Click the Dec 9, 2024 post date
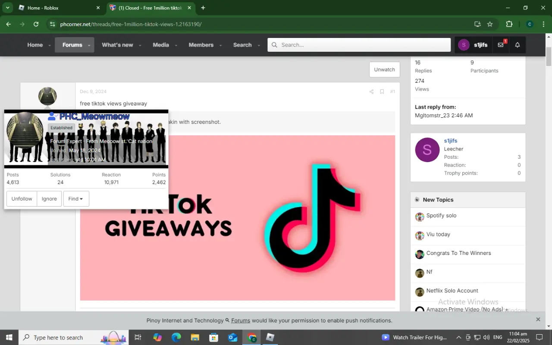The width and height of the screenshot is (552, 345). (x=93, y=91)
